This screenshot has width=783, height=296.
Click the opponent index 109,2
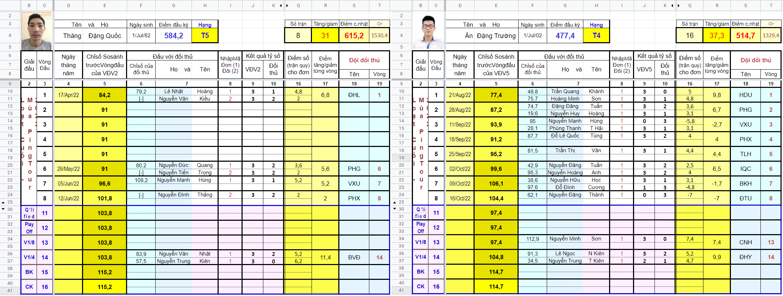(141, 180)
